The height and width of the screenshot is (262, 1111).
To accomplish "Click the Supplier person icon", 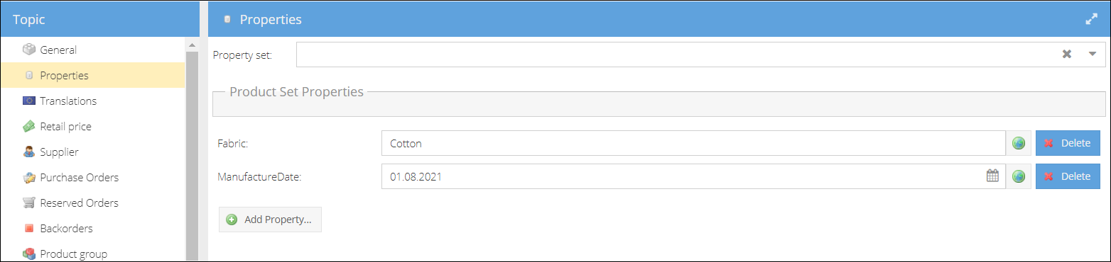I will (29, 152).
